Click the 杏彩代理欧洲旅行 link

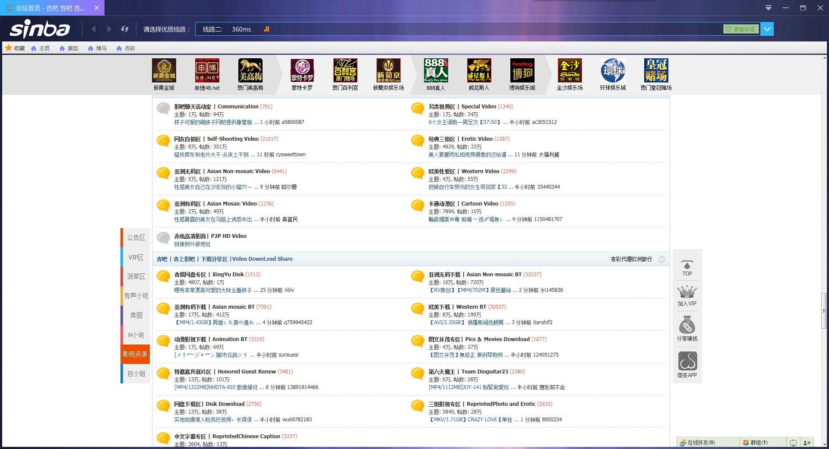tap(631, 259)
